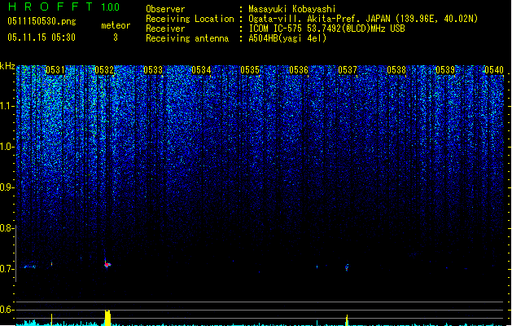
Task: Click the Receiving antenna field label
Action: [x=187, y=38]
